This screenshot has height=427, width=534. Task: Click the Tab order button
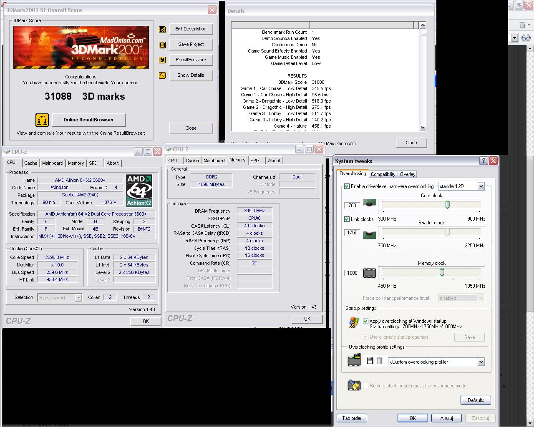[x=352, y=418]
